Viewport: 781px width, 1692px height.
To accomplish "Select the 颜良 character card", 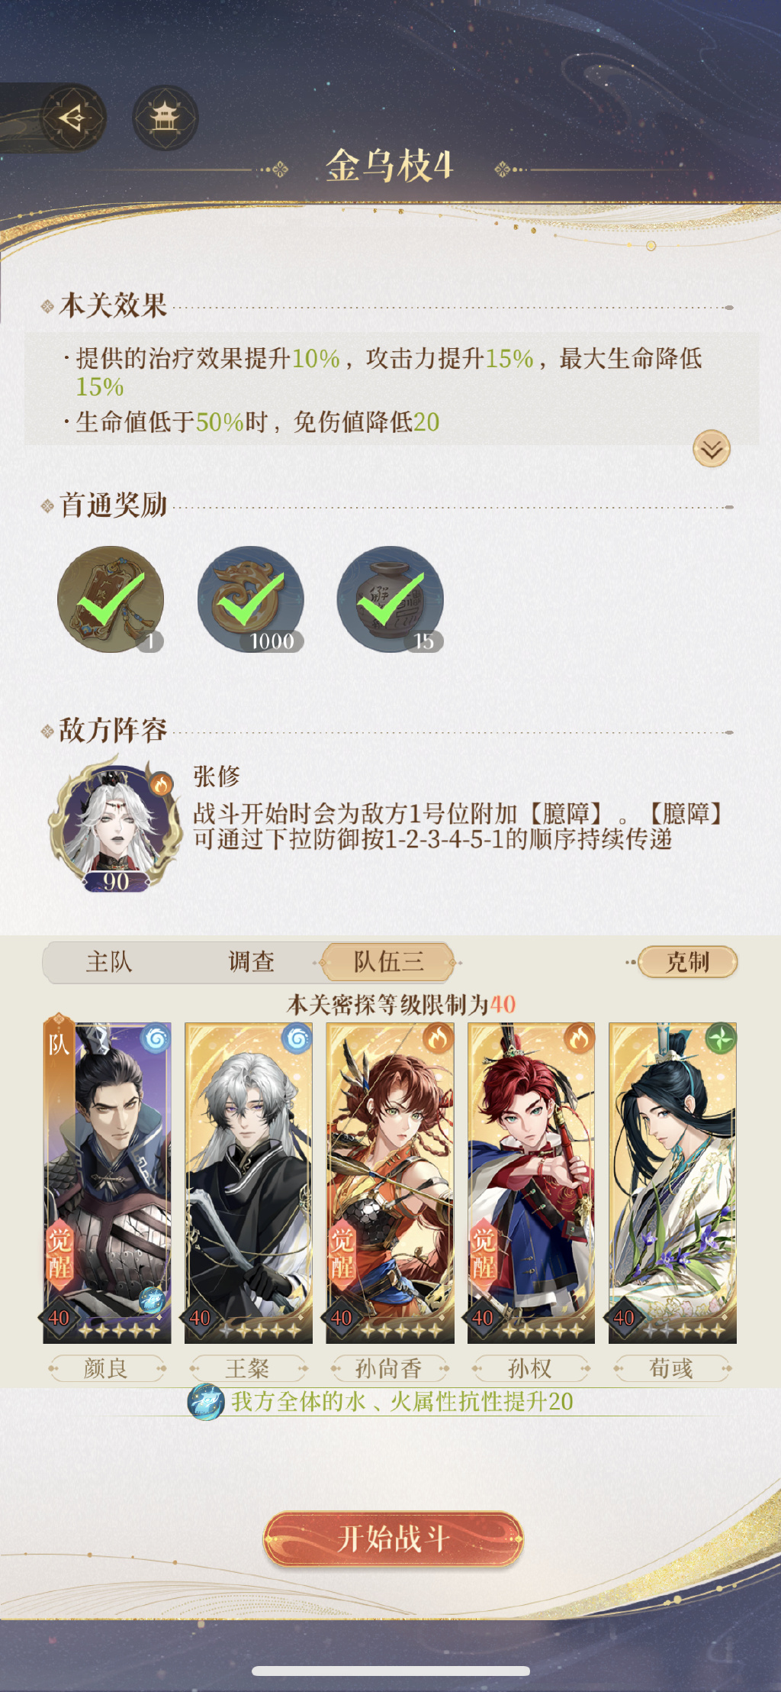I will point(108,1183).
